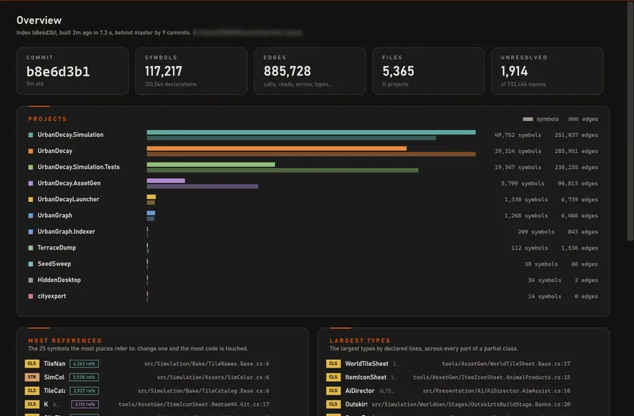
Task: Select the SeedSweep project label
Action: (54, 264)
